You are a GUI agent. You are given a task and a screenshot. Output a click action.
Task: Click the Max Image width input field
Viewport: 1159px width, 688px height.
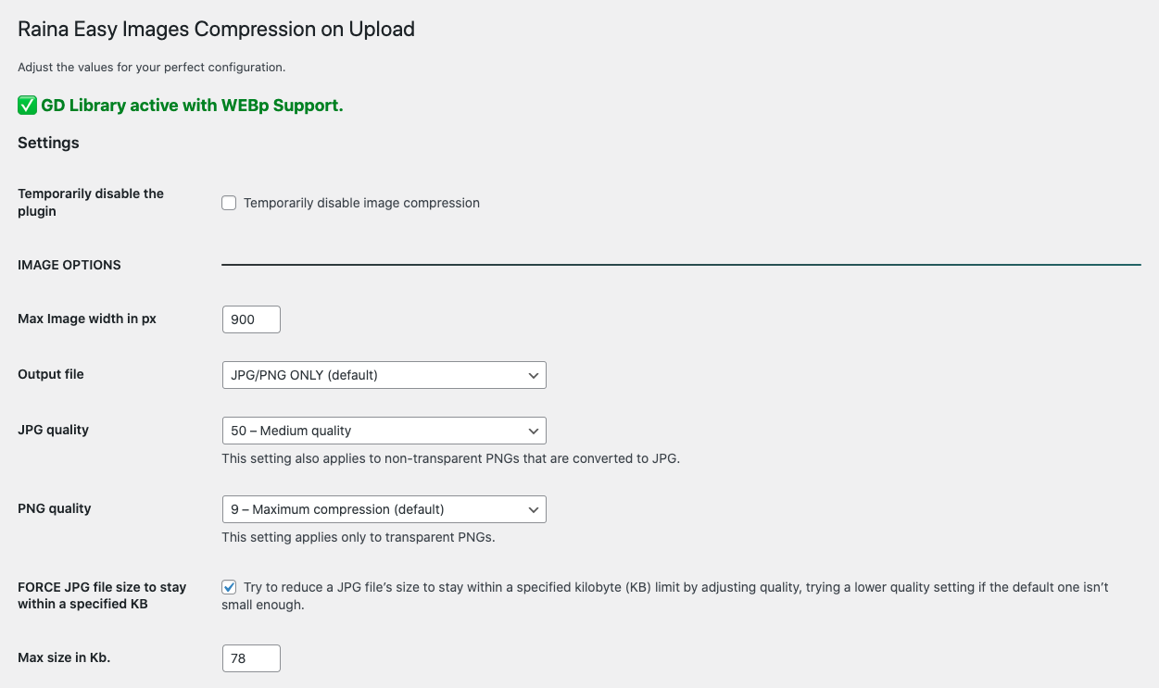251,319
